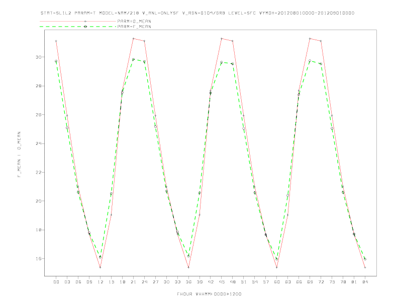Click x-axis tick label 12
Image resolution: width=398 pixels, height=307 pixels.
101,282
